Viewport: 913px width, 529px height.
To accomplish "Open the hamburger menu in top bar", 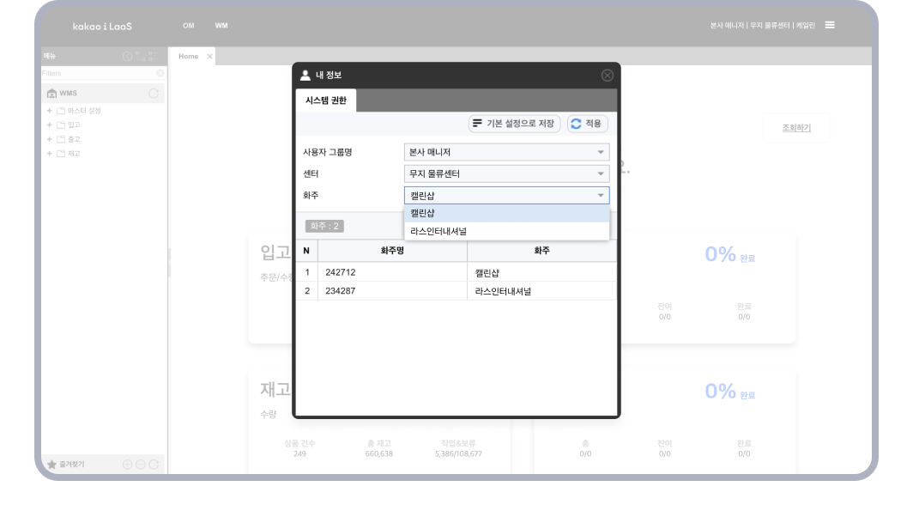I will click(x=830, y=25).
